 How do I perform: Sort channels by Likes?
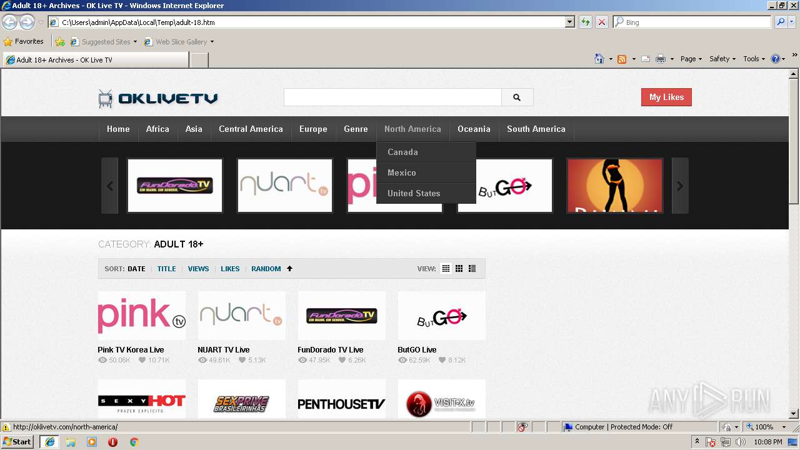(230, 269)
